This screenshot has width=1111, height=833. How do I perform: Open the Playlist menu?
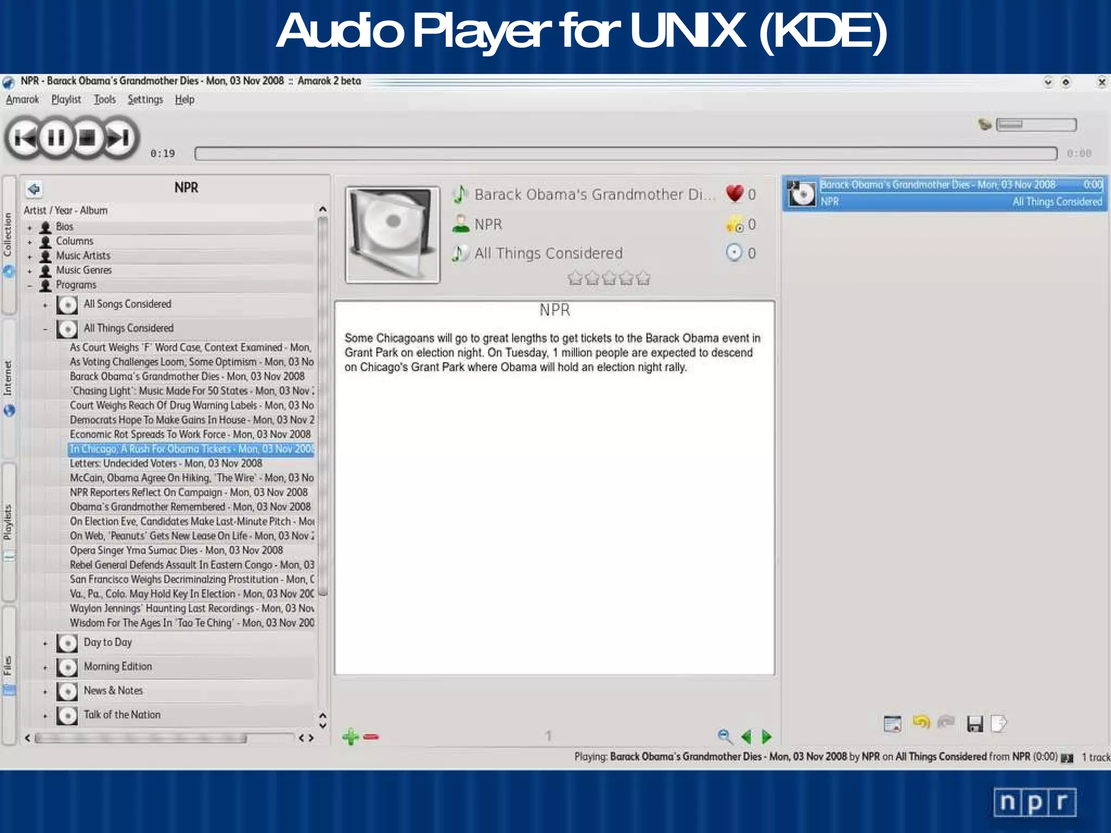66,100
